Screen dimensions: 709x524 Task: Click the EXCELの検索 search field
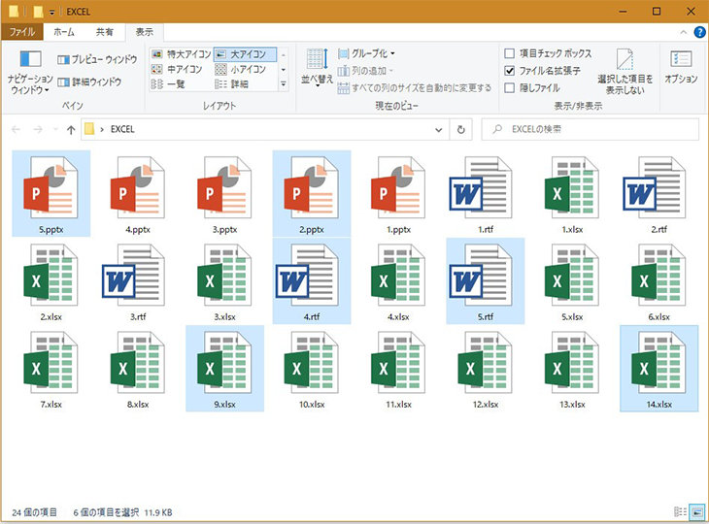pyautogui.click(x=591, y=129)
